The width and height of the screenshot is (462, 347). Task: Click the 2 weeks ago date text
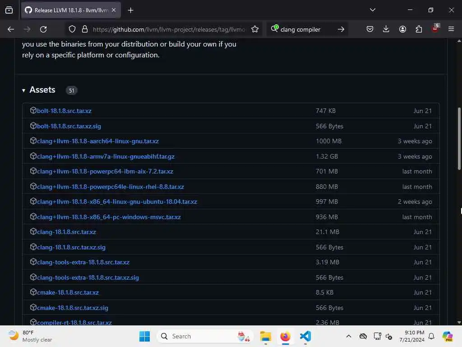415,202
